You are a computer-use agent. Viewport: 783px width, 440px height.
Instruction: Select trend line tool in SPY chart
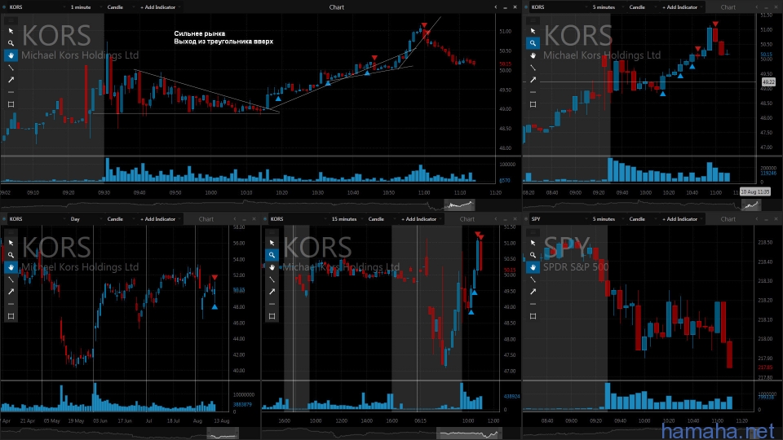[533, 279]
